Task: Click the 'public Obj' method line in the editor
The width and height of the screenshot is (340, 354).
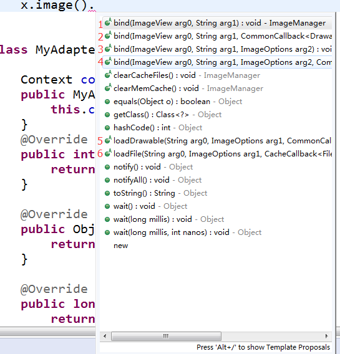Action: 58,229
